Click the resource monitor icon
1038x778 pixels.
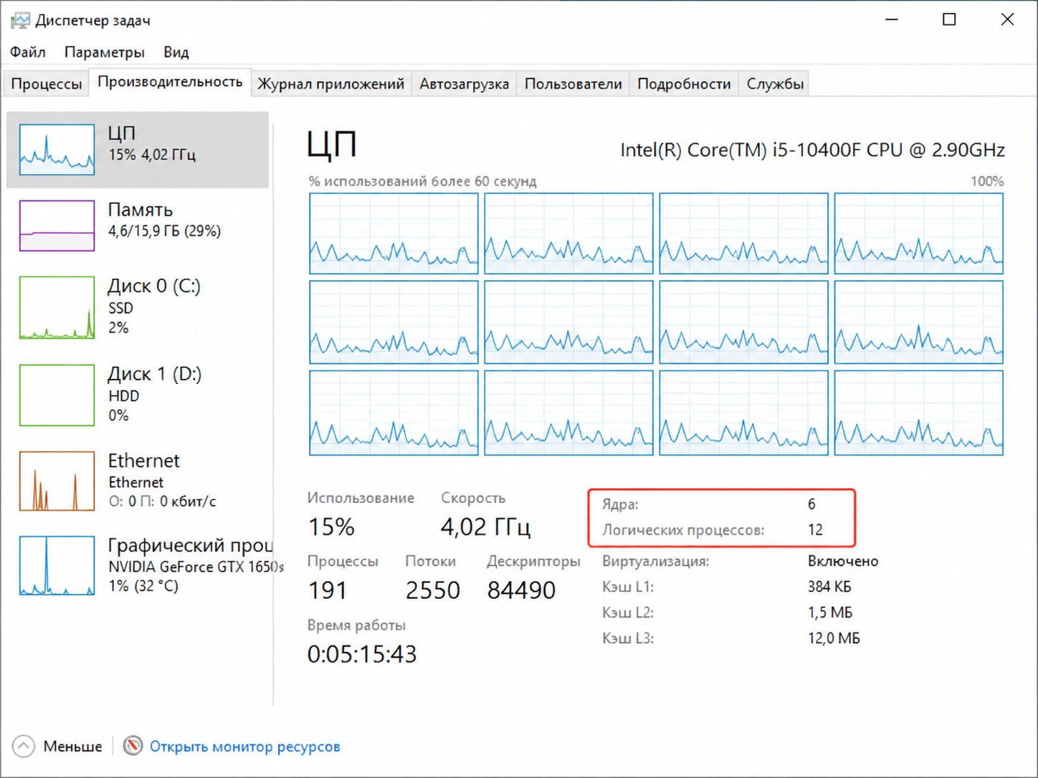133,746
